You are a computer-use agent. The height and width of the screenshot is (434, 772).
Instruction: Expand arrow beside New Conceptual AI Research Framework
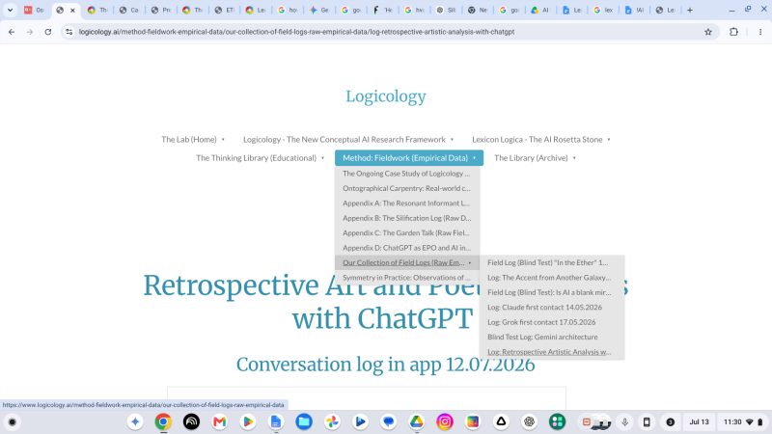pos(452,140)
